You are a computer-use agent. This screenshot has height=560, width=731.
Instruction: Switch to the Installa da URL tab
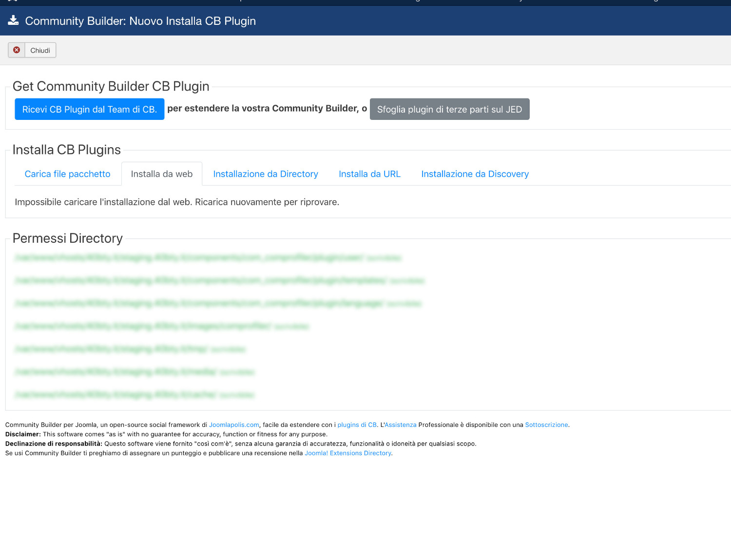[x=369, y=174]
